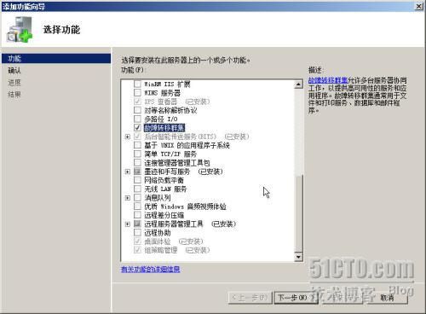The image size is (426, 314).
Task: Click the feature list scrollbar thumb
Action: click(298, 213)
